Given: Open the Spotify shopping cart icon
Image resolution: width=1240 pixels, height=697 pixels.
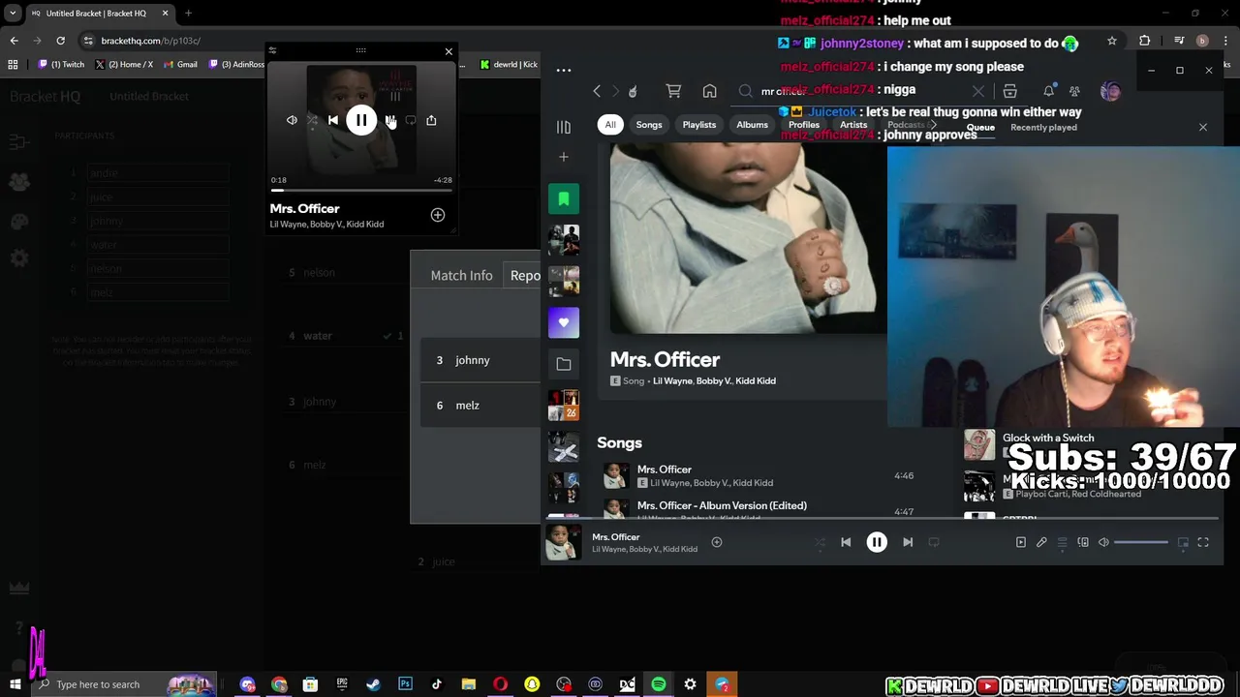Looking at the screenshot, I should pos(673,91).
